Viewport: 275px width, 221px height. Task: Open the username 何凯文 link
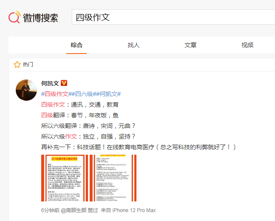pyautogui.click(x=50, y=83)
